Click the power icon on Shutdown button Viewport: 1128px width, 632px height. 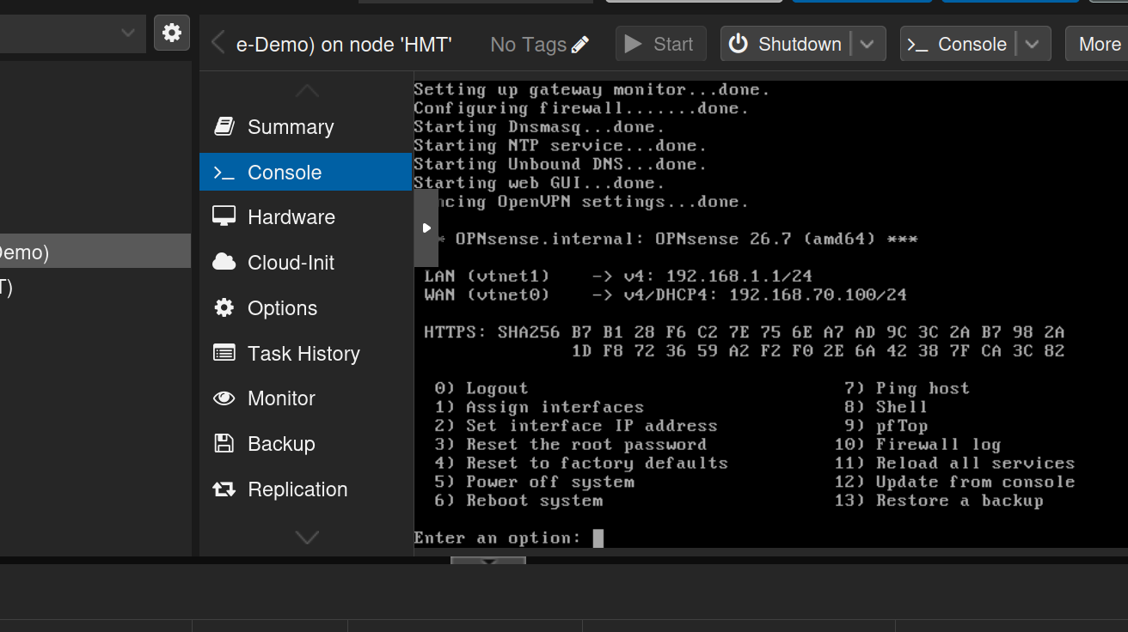tap(739, 44)
